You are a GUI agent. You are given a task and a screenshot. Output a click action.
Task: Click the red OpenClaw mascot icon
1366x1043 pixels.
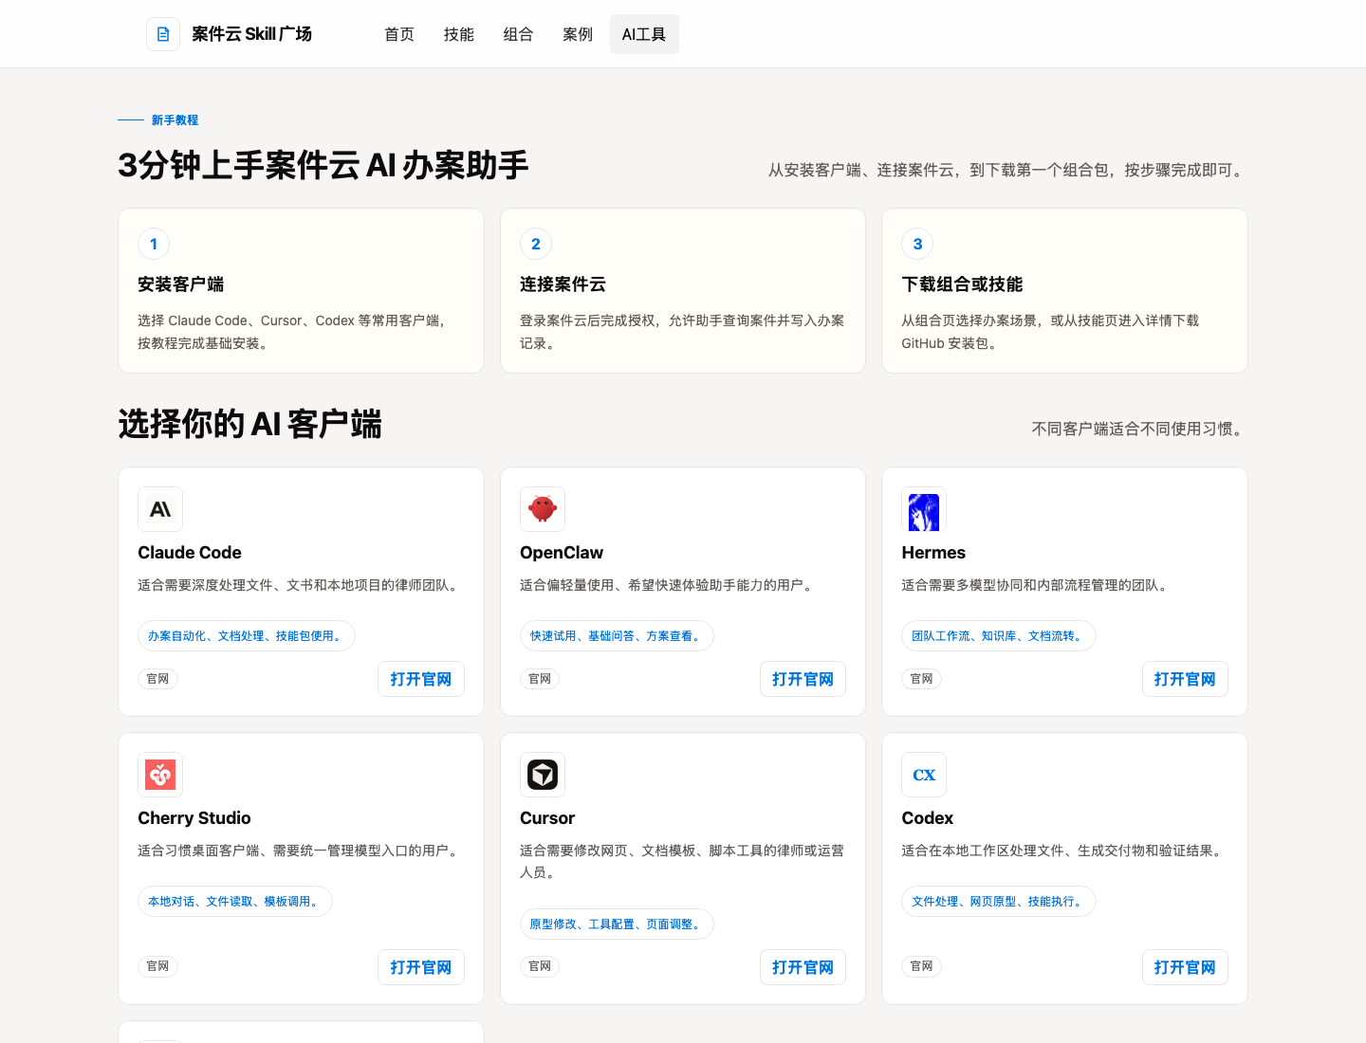543,509
